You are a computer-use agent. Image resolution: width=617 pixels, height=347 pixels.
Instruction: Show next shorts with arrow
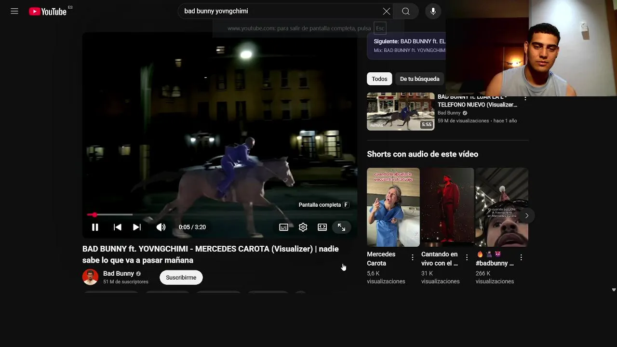click(x=526, y=215)
